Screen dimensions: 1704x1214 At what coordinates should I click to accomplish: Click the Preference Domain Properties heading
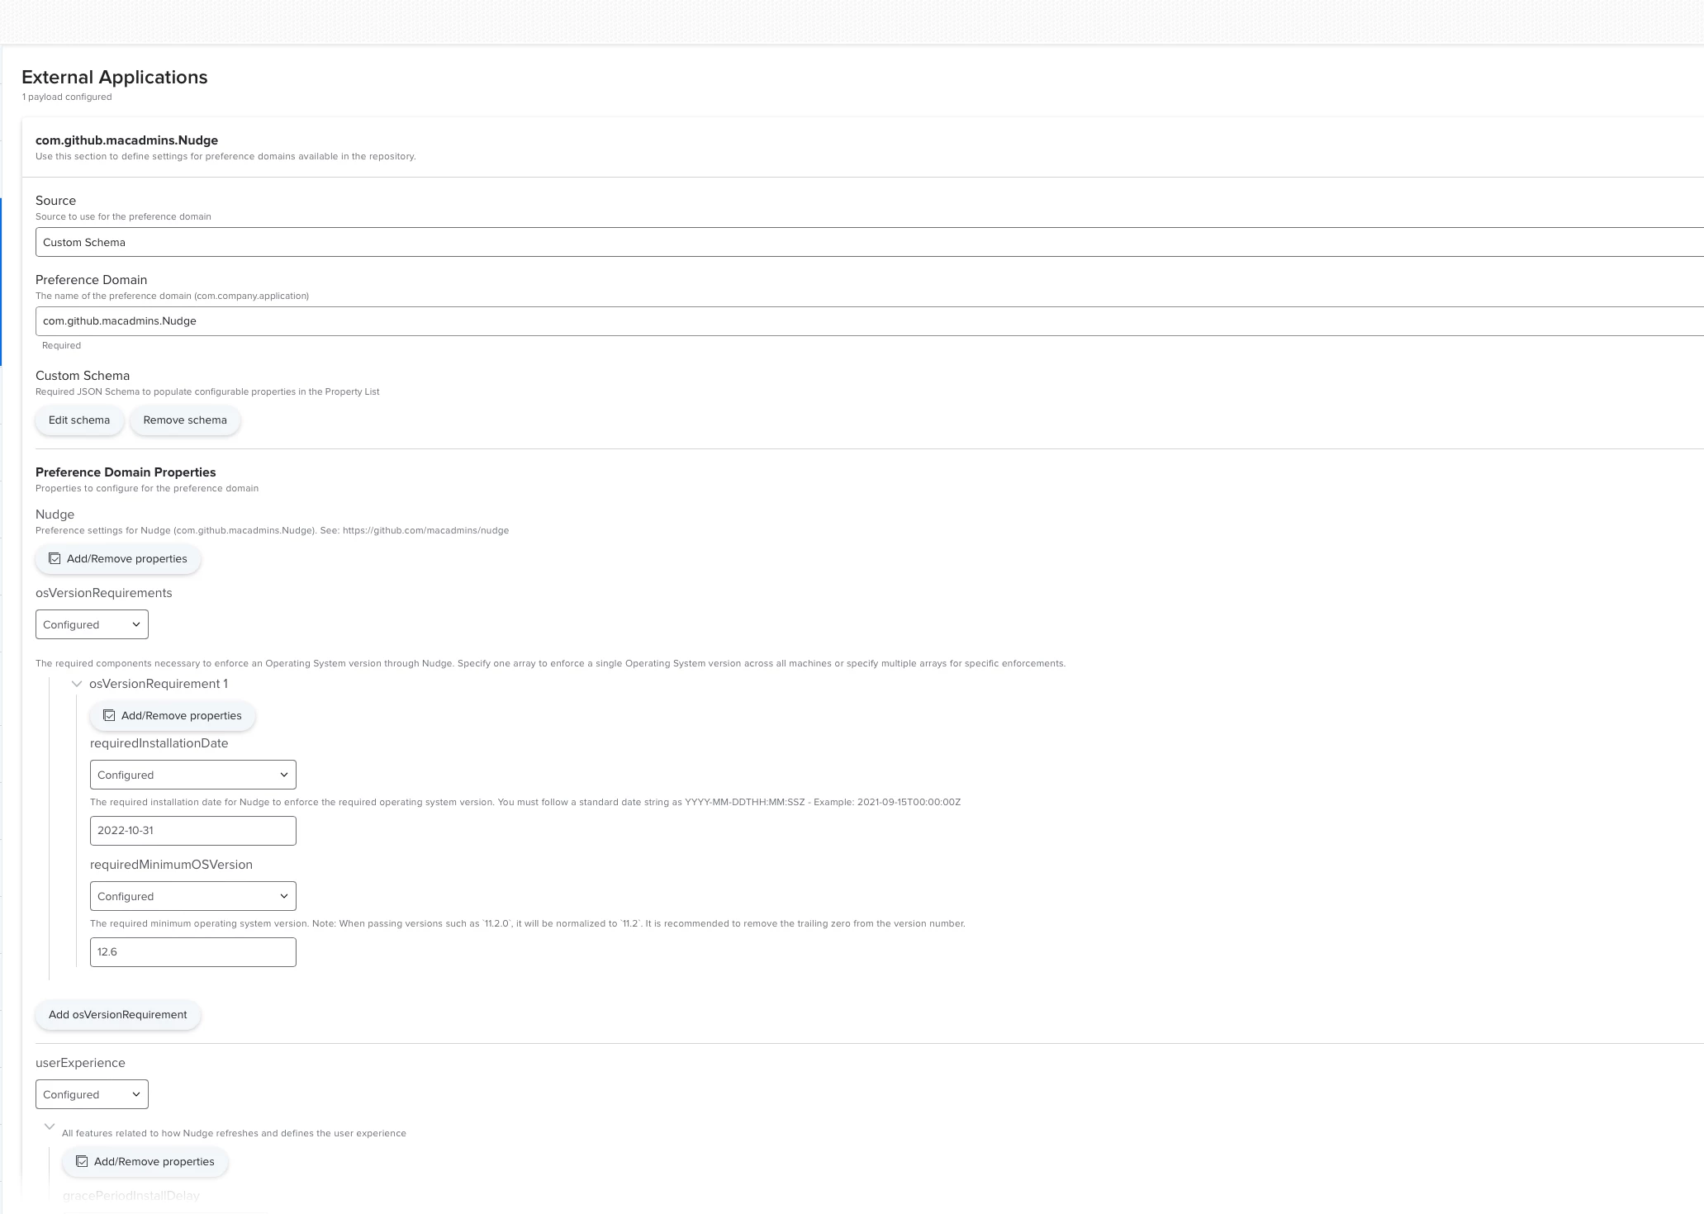point(126,472)
